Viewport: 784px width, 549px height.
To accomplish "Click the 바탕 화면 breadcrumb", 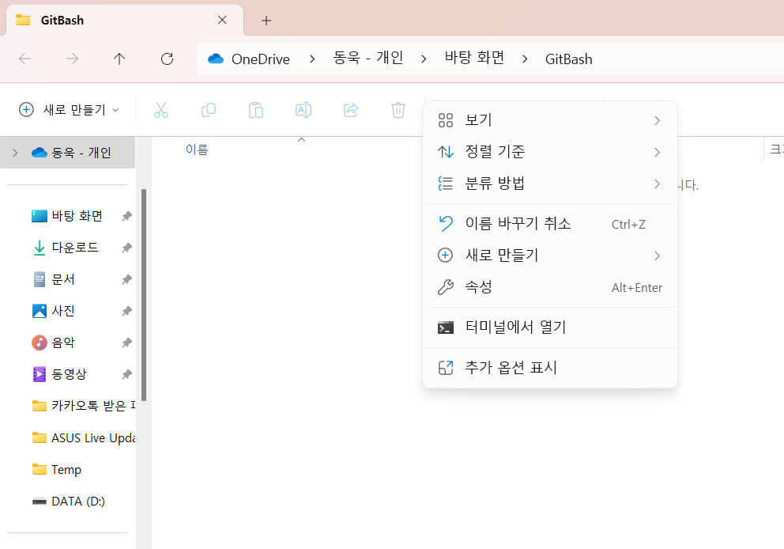I will tap(474, 58).
